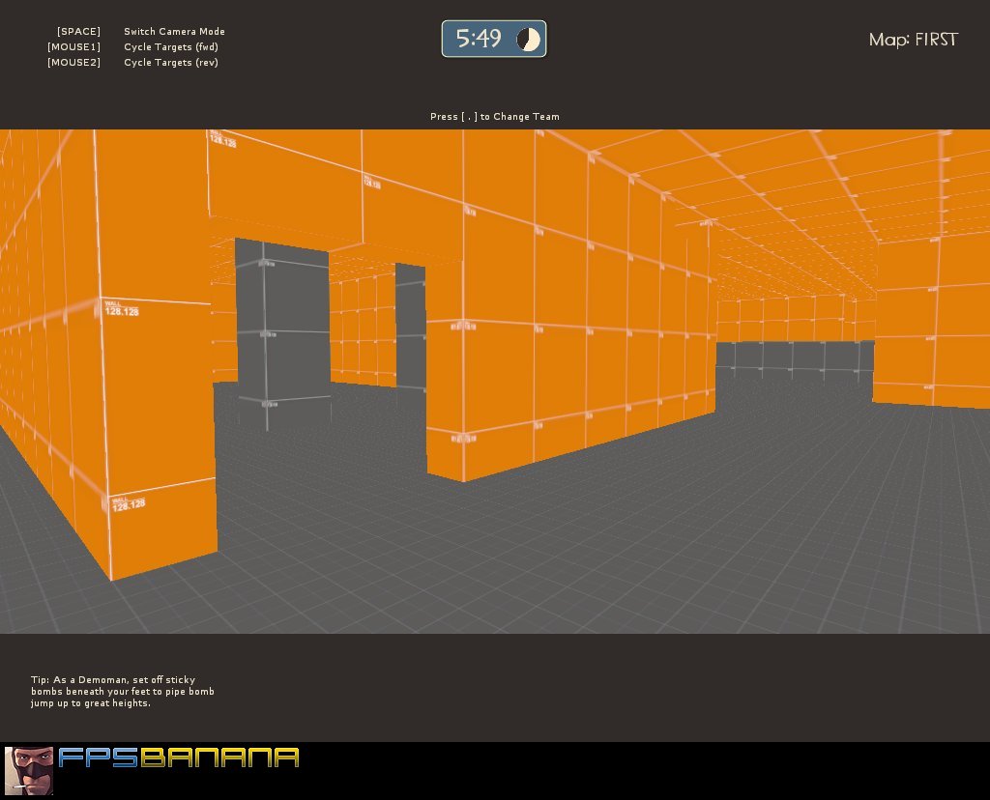Click the yellow BANANA part of the logo
The width and height of the screenshot is (990, 800).
pos(219,757)
